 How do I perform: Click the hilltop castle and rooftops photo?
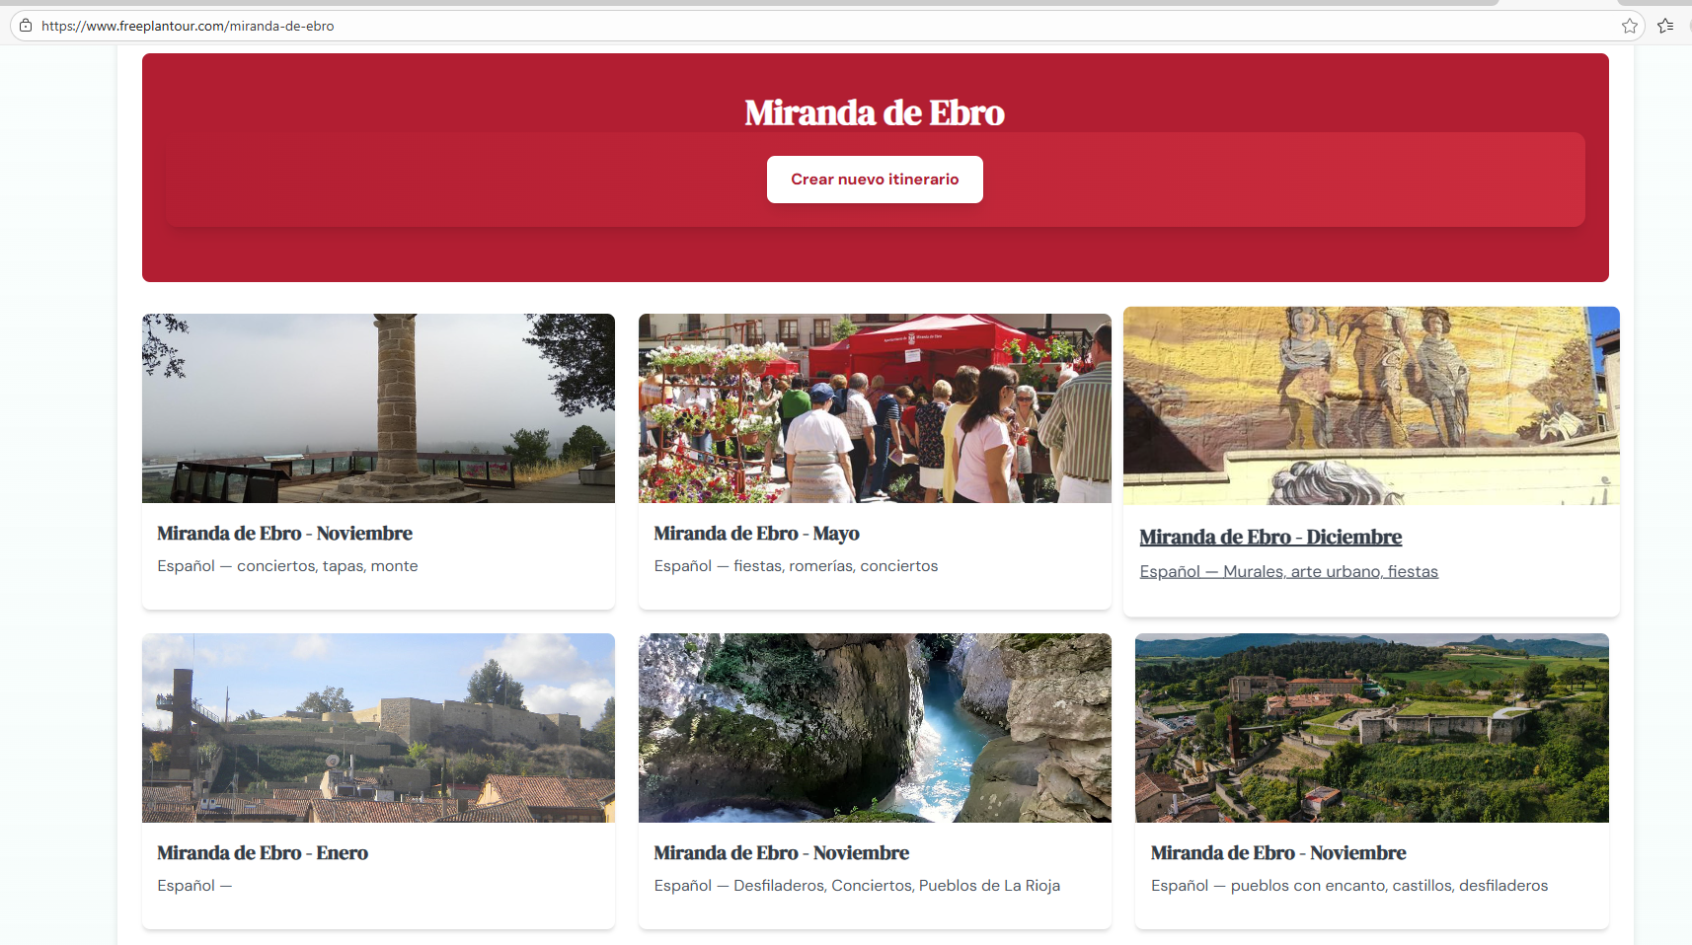coord(378,728)
